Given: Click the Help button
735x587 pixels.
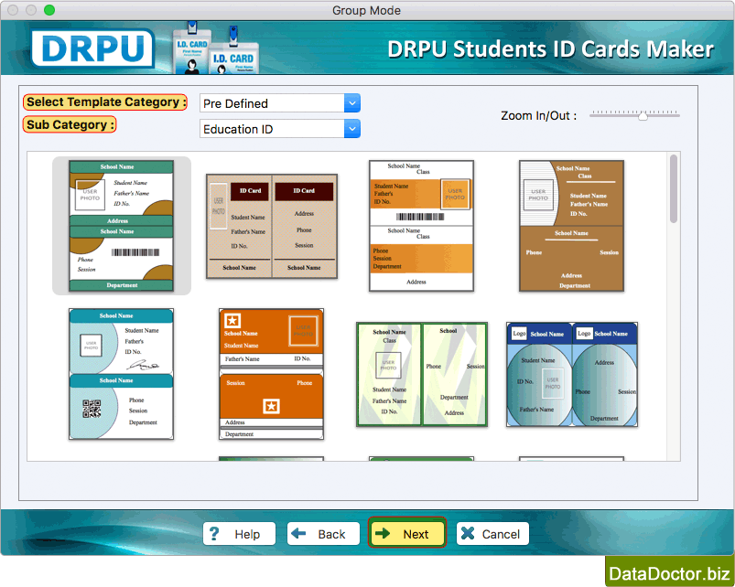Looking at the screenshot, I should point(239,534).
